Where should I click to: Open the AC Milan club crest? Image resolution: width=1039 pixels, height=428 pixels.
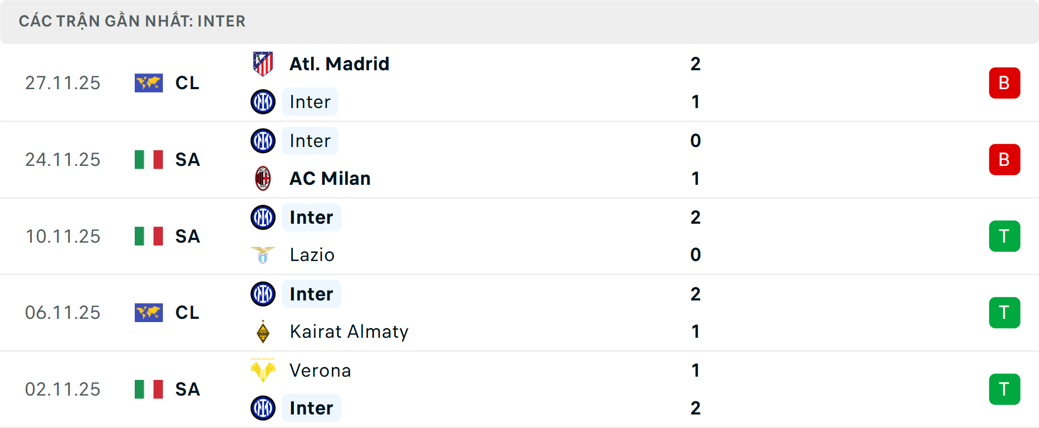pyautogui.click(x=263, y=178)
